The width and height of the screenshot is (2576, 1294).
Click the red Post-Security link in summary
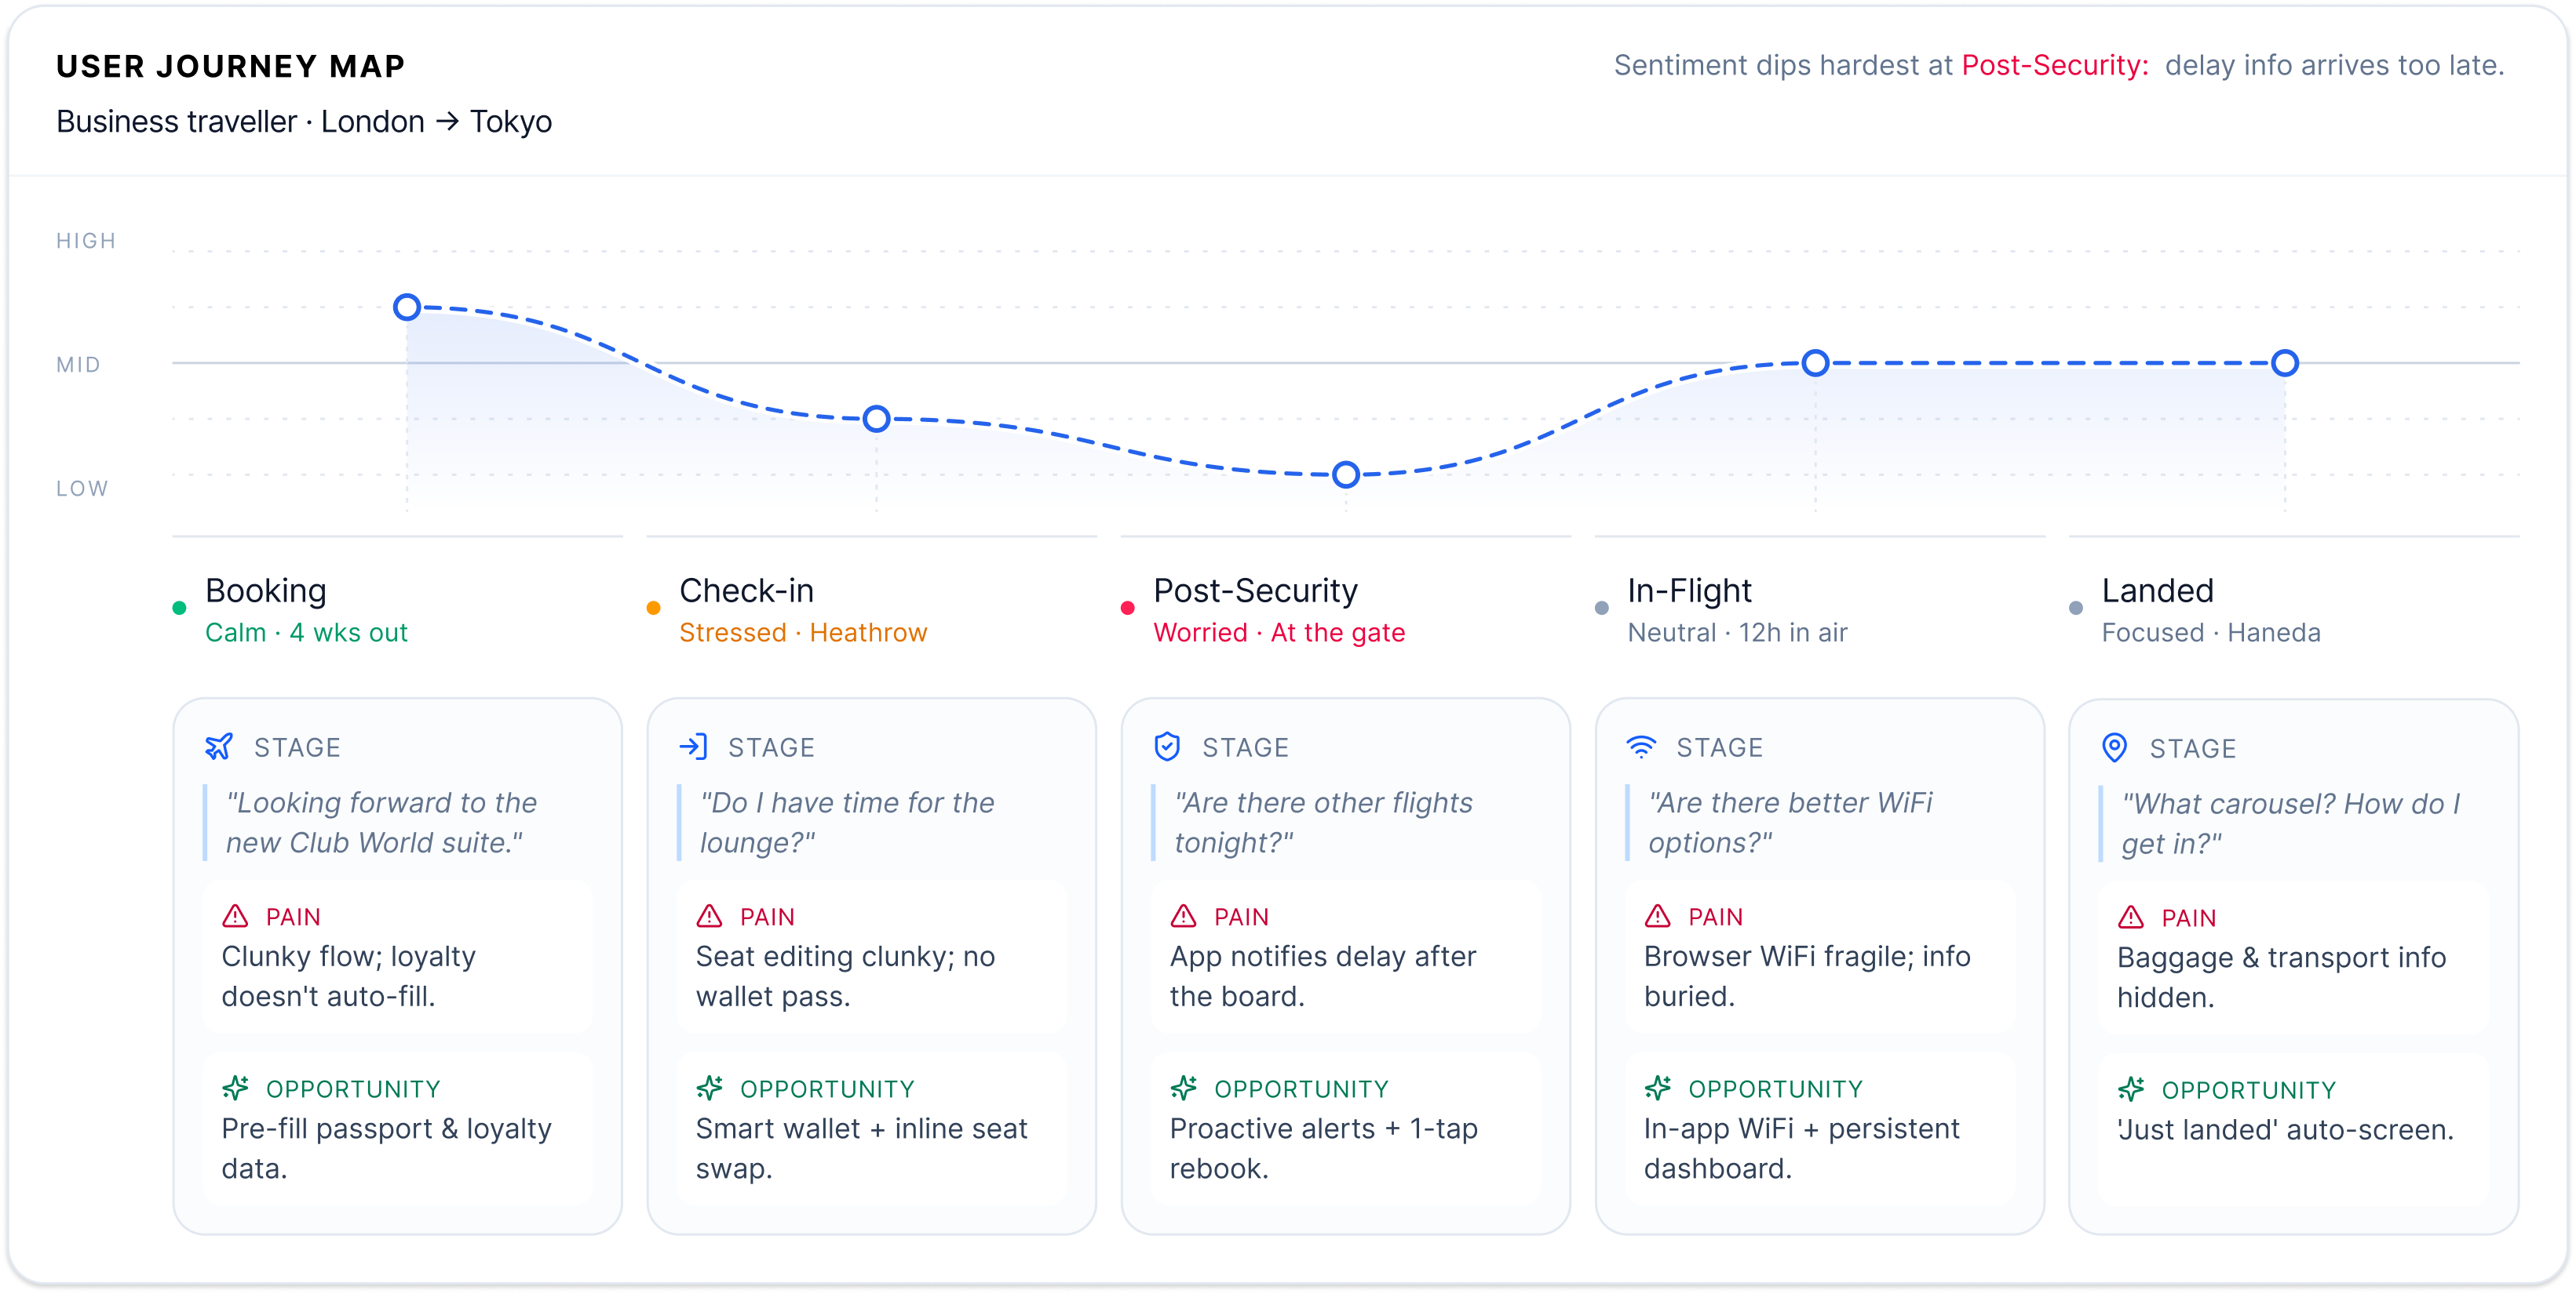coord(2055,66)
